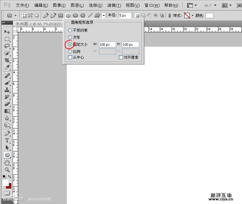Screen dimensions: 242x204
Task: Activate the Hand tool
Action: [x=7, y=162]
